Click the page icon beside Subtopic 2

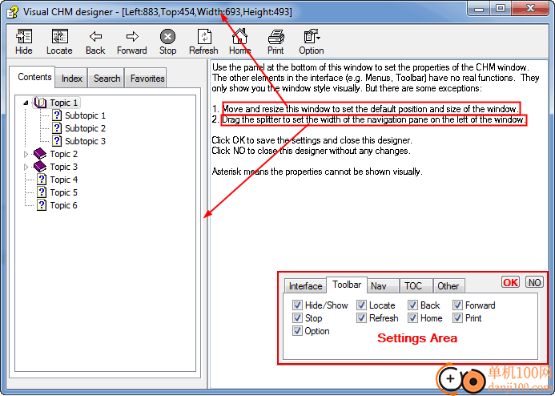(x=57, y=128)
